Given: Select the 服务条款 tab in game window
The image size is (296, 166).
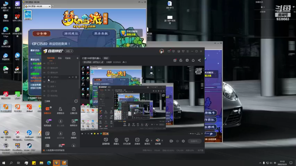Looking at the screenshot, I should 101,34.
